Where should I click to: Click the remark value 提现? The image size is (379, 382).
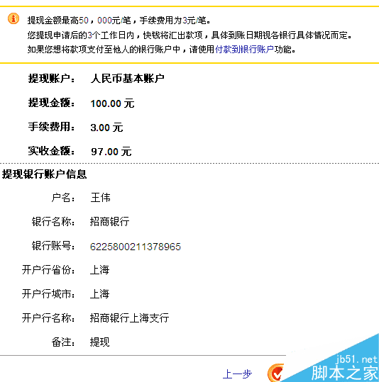(99, 342)
